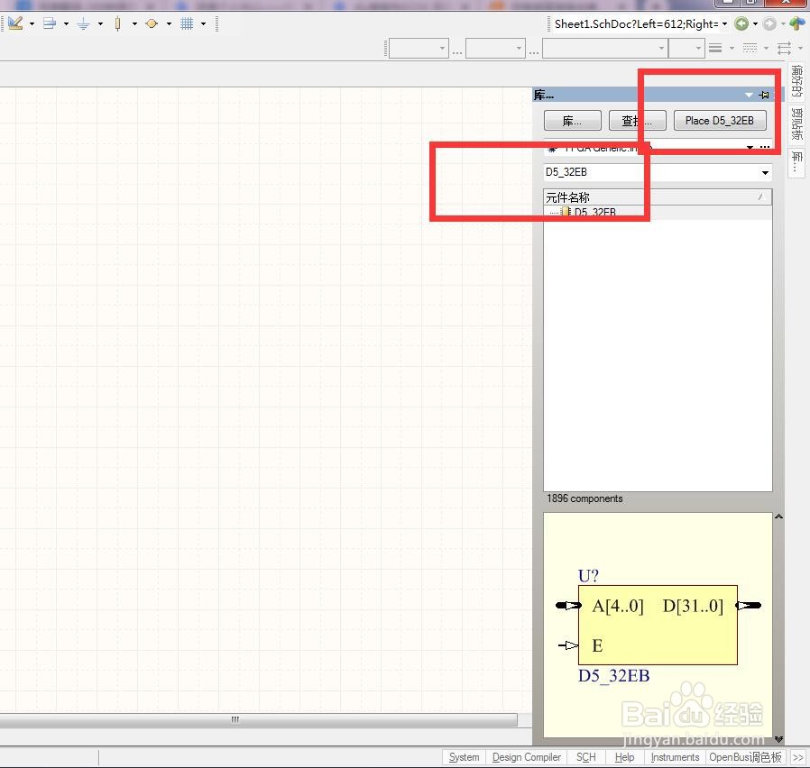The height and width of the screenshot is (768, 810).
Task: Click the line weight icon
Action: 715,48
